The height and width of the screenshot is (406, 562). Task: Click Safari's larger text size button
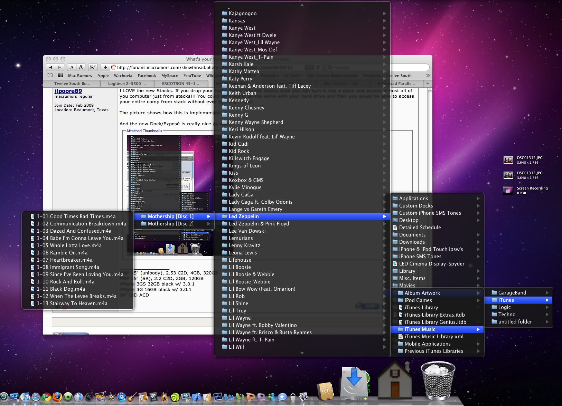click(x=81, y=67)
